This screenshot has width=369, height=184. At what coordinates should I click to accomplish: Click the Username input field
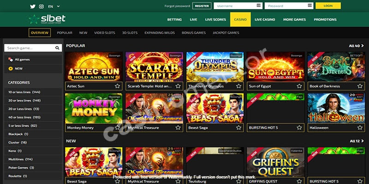238,6
